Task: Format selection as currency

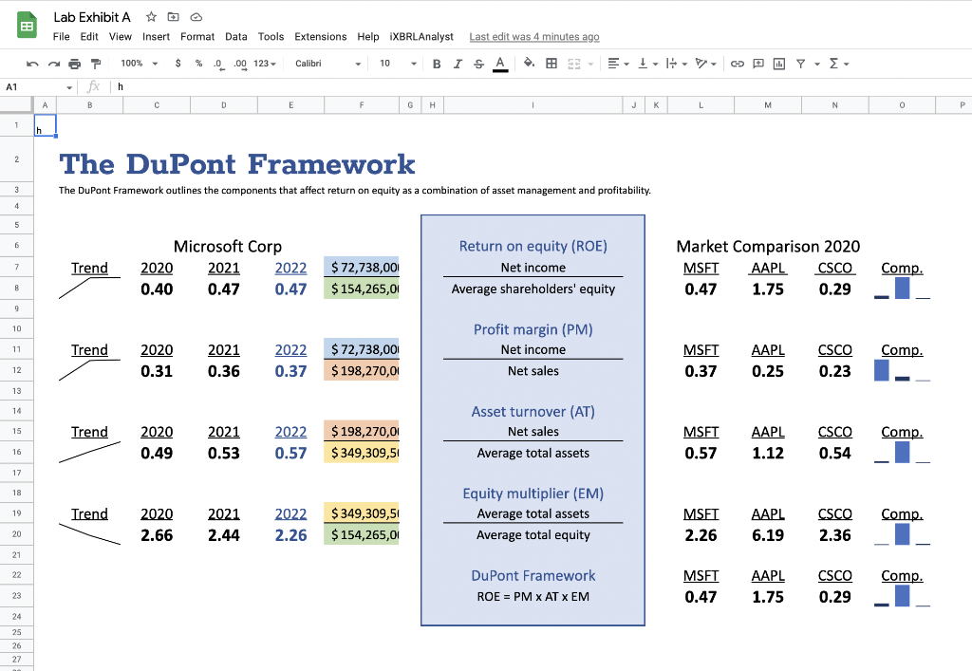Action: pos(178,64)
